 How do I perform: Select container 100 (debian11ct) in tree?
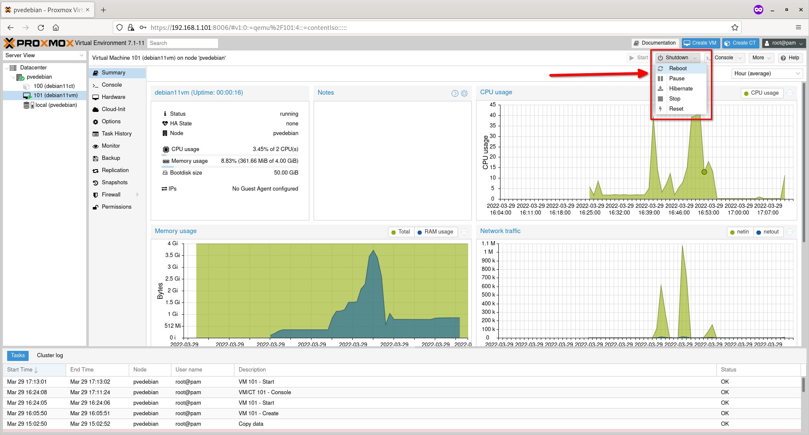[54, 86]
